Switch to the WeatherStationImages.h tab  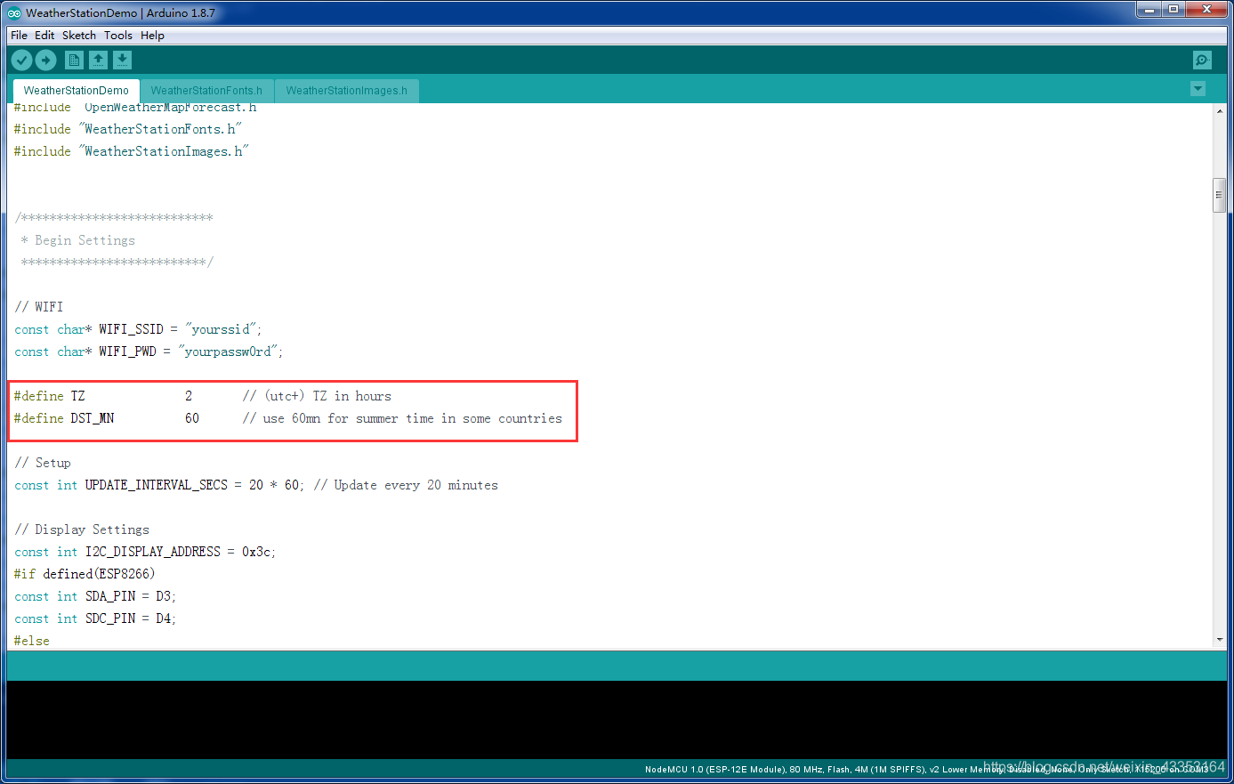pos(346,91)
